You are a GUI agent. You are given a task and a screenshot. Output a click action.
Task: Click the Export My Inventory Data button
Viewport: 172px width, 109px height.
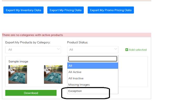(x=24, y=10)
